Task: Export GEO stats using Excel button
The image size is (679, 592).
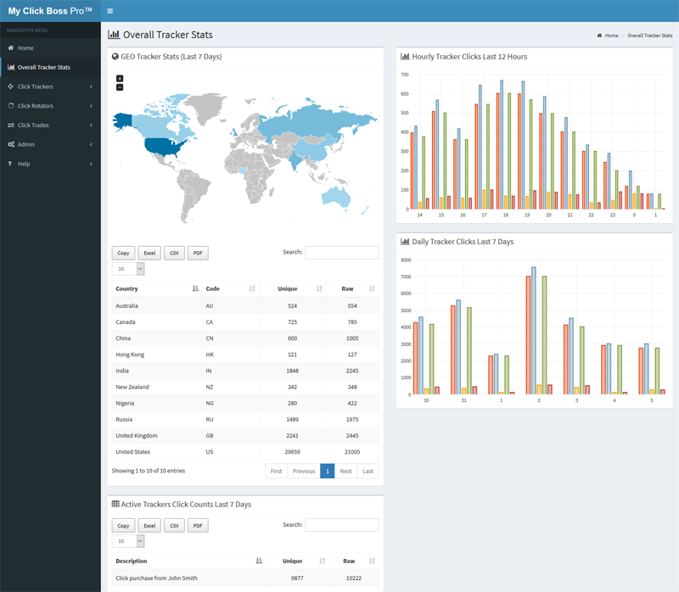Action: (x=149, y=253)
